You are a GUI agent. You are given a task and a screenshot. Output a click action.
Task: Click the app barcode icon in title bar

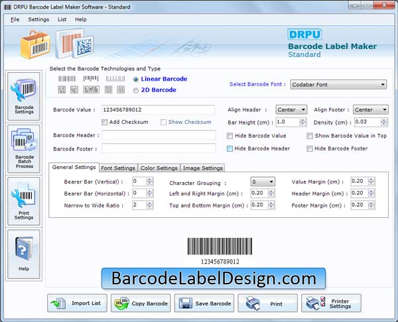(x=7, y=7)
